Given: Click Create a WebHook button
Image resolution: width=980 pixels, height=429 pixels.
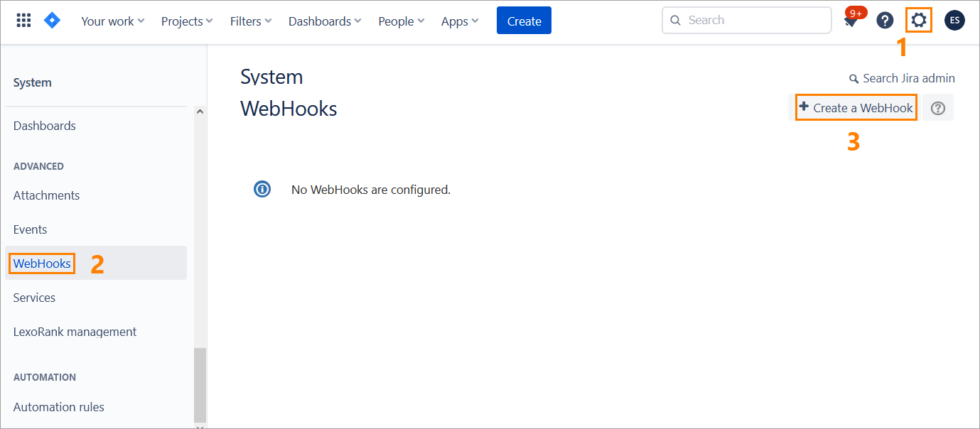Looking at the screenshot, I should tap(856, 108).
